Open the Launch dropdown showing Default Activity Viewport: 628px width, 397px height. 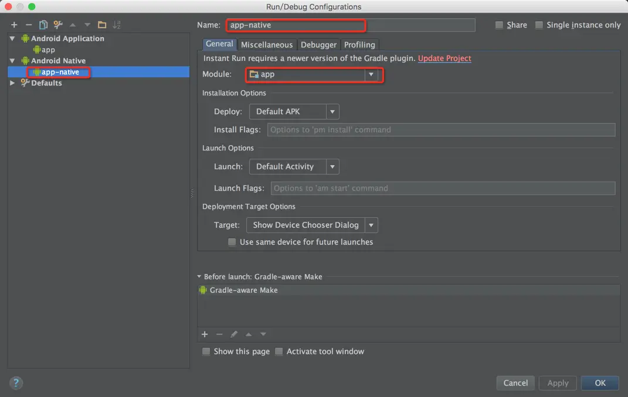coord(294,167)
